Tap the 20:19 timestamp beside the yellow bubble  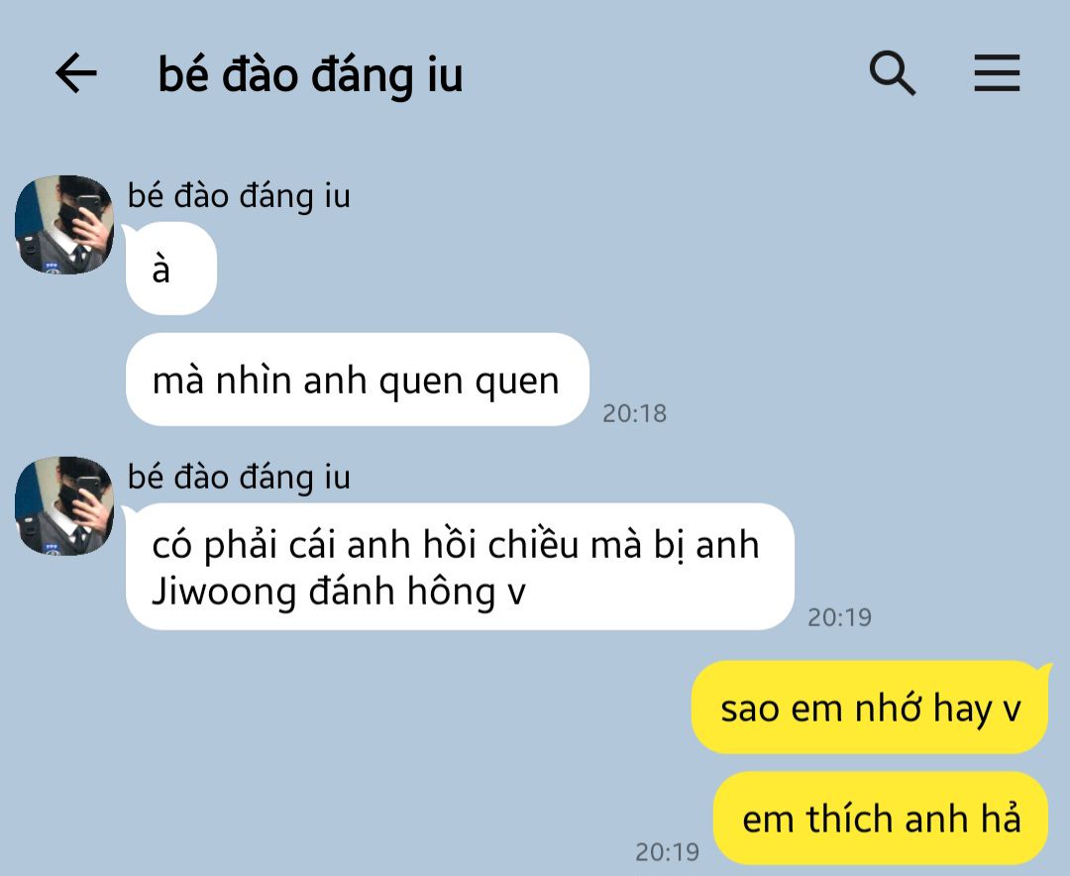[x=667, y=851]
